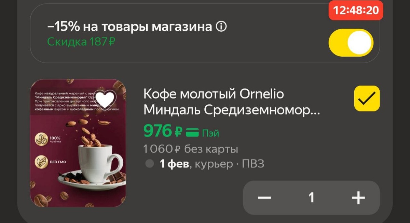Image resolution: width=410 pixels, height=223 pixels.
Task: Tap the info icon next to store discount
Action: 221,27
